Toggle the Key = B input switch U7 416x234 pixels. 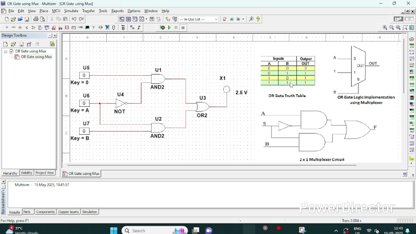coord(84,131)
